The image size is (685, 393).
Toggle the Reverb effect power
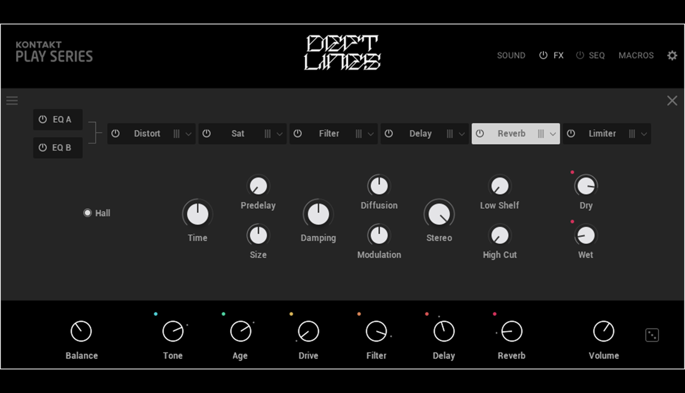tap(479, 133)
